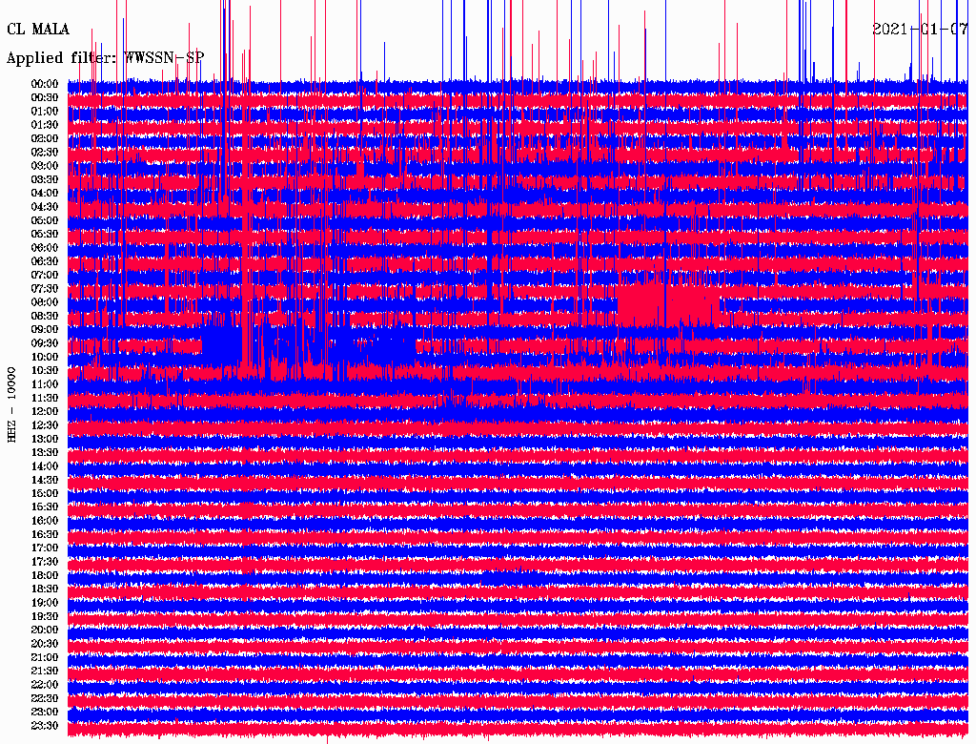Click the large solid red block near 08:00

[665, 303]
